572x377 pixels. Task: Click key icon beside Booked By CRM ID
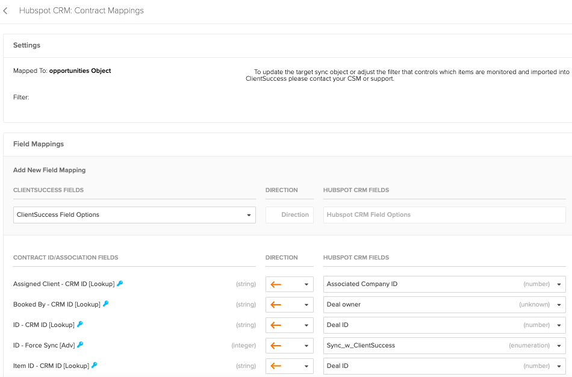(106, 304)
